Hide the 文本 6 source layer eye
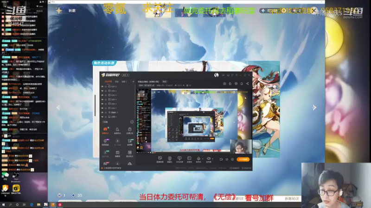This screenshot has width=371, height=208. point(102,86)
